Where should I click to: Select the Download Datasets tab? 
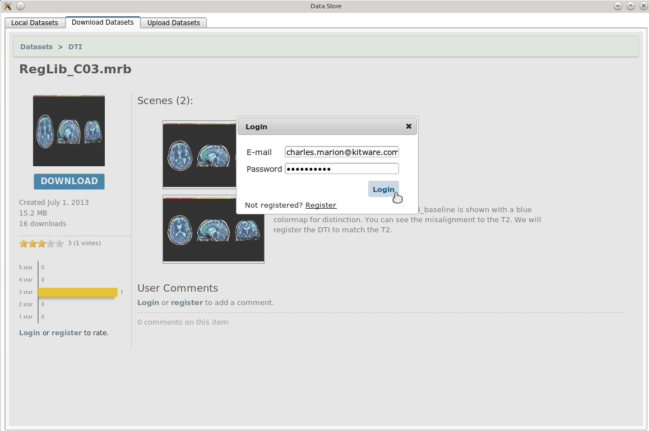(103, 22)
